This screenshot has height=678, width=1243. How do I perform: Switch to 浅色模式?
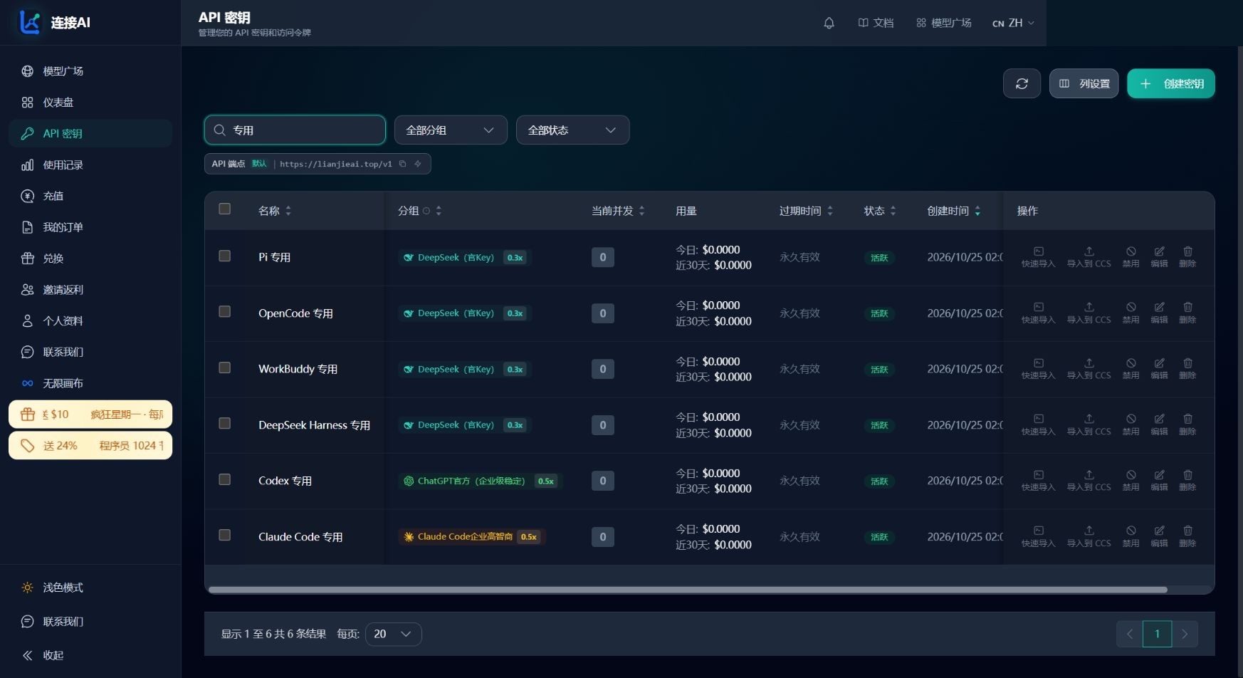[90, 588]
